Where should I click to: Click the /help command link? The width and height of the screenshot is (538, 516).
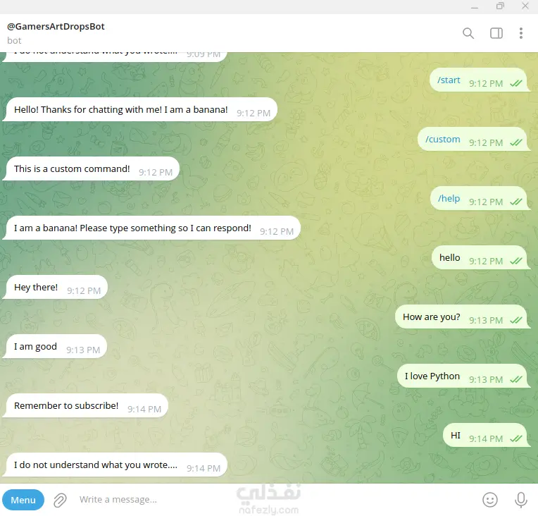(x=449, y=199)
